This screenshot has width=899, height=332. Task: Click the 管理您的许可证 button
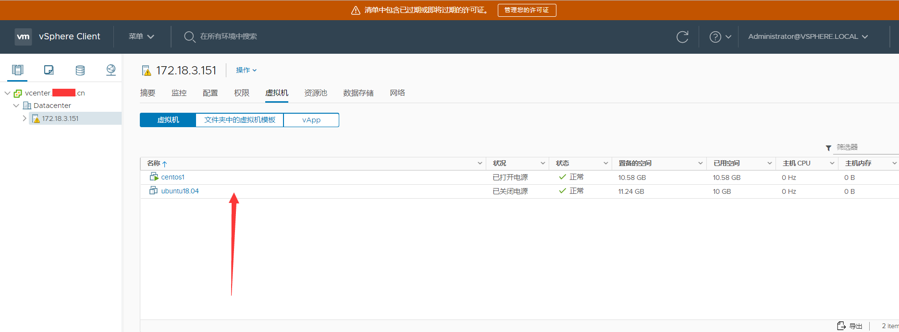(x=527, y=10)
